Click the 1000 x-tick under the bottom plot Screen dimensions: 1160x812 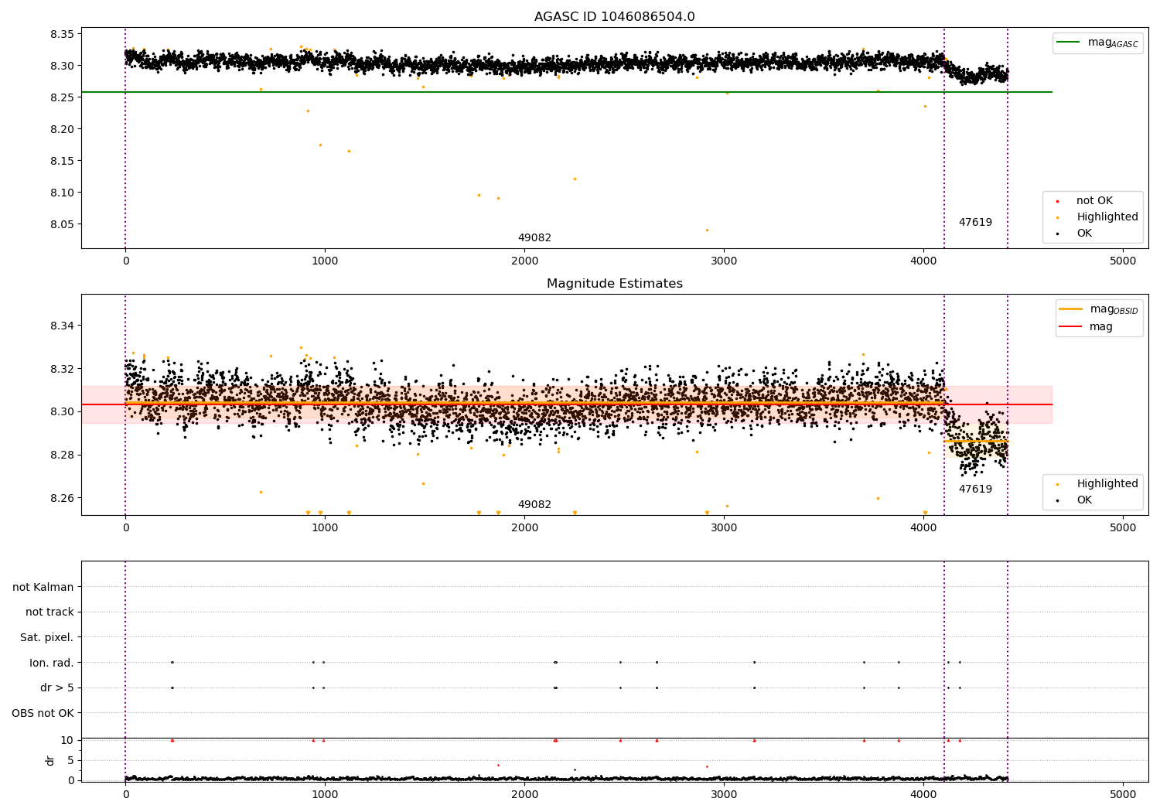[x=325, y=795]
